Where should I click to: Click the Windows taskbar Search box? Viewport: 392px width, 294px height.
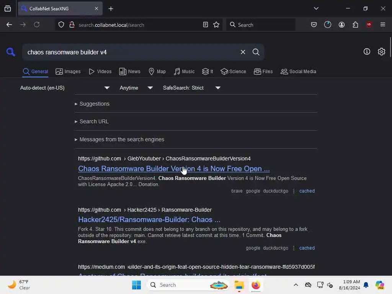point(188,285)
